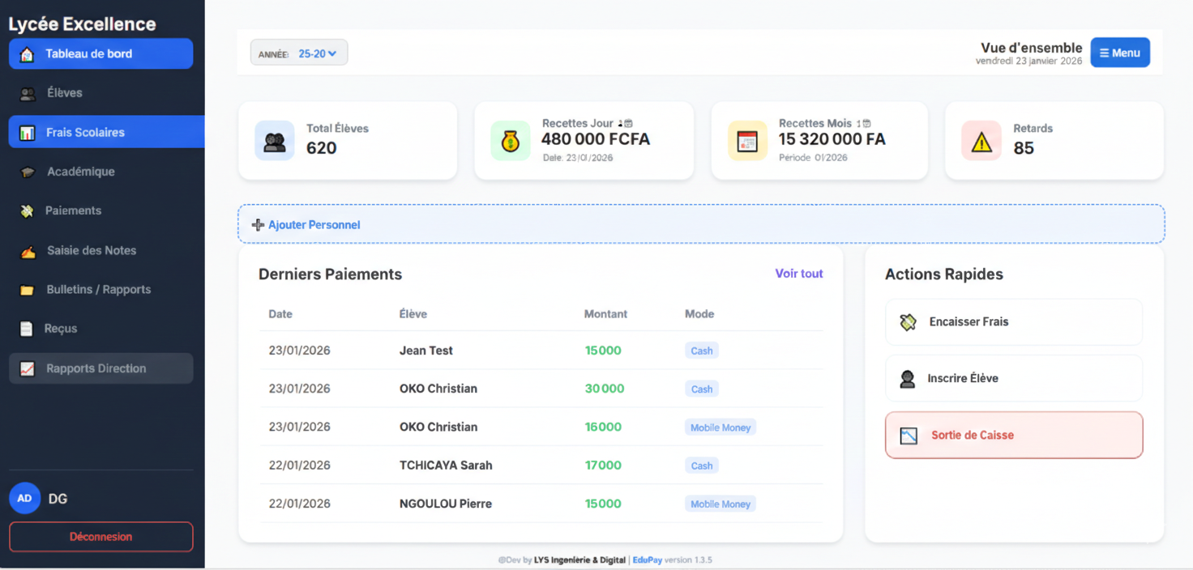
Task: Click the Voir tout link
Action: (x=799, y=274)
